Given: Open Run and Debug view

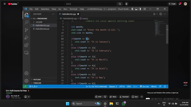Looking at the screenshot, I should click(x=26, y=38).
